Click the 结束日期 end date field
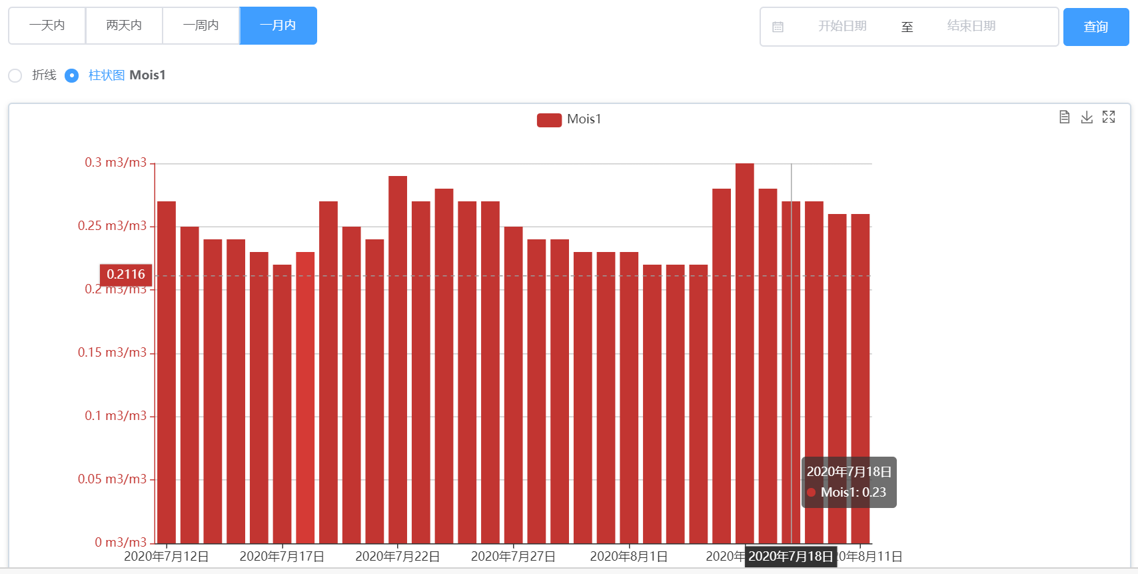The width and height of the screenshot is (1138, 574). point(971,27)
